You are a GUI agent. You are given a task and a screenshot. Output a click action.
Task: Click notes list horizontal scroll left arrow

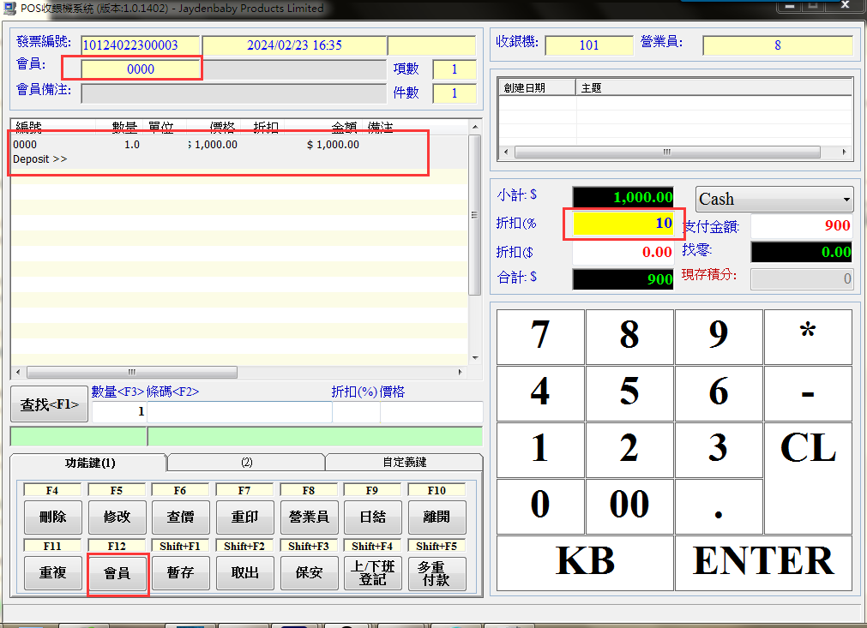pyautogui.click(x=506, y=152)
